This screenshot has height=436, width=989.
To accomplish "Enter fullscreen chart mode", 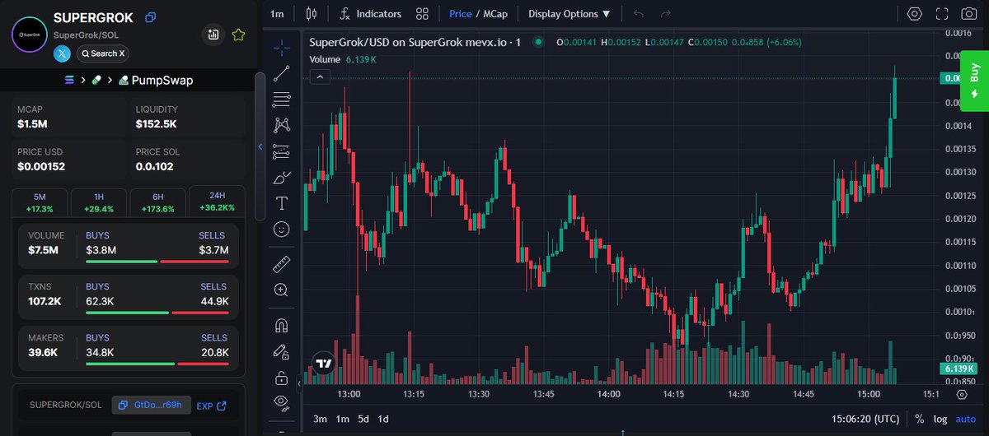I will tap(942, 14).
